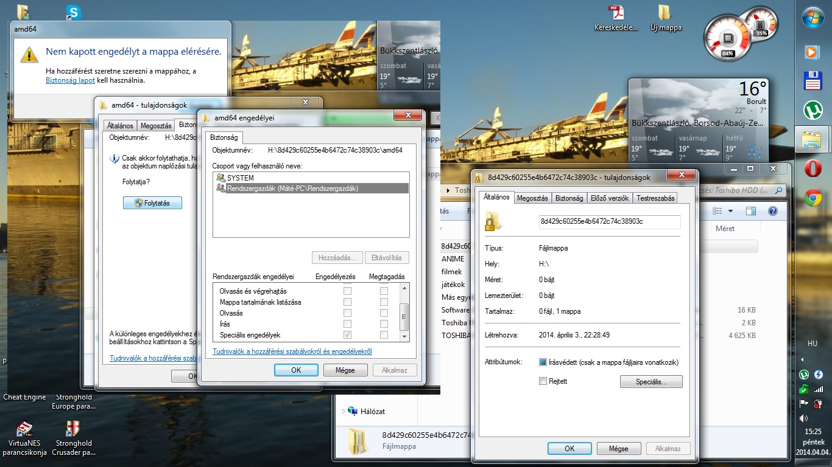Follow the Biztonság lapot link
Screen dimensions: 832x467
pos(70,80)
